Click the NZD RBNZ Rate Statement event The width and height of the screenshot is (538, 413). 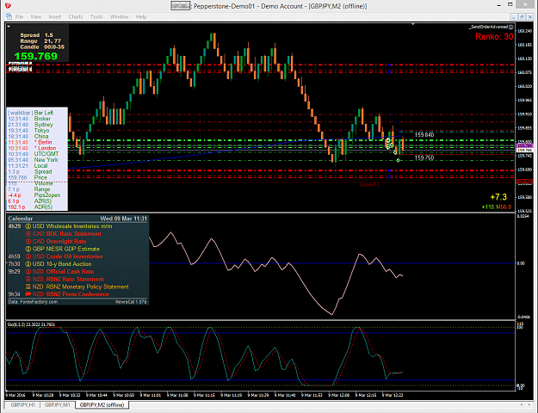tap(68, 280)
